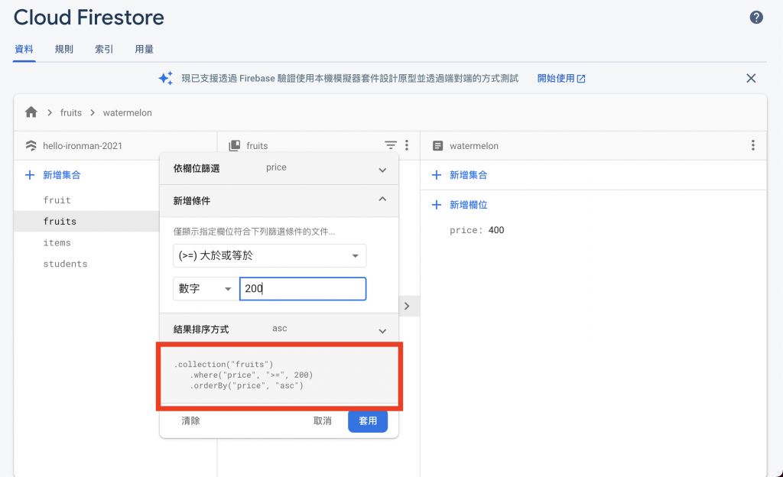The height and width of the screenshot is (477, 783).
Task: Switch to the 資料 tab
Action: [24, 50]
